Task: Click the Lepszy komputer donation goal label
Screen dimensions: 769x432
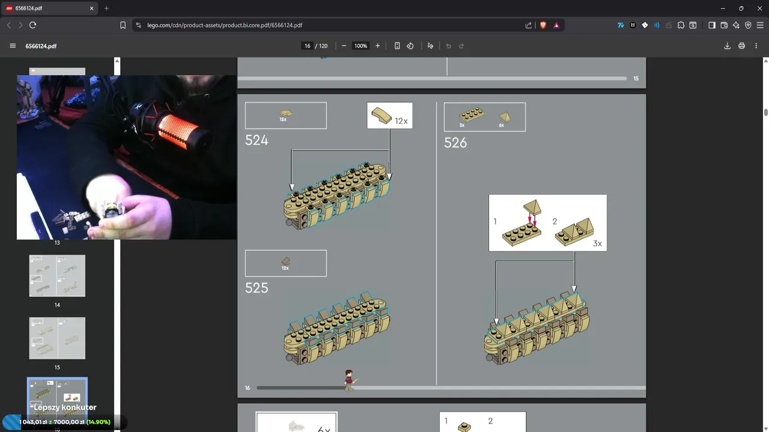Action: 65,407
